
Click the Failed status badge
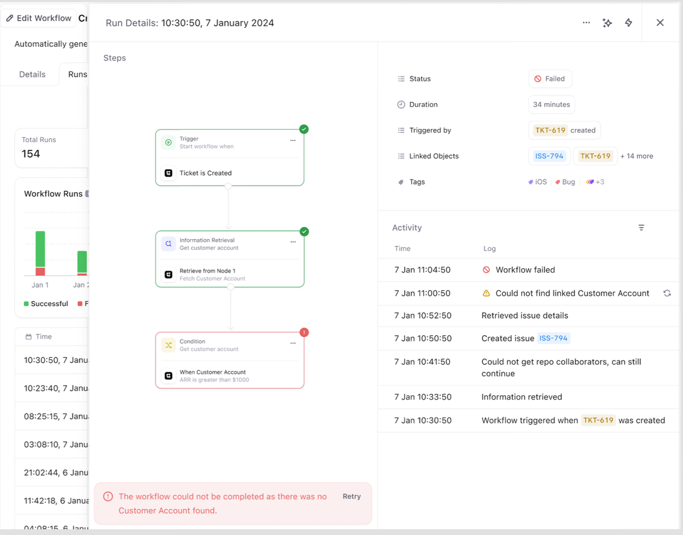tap(550, 79)
